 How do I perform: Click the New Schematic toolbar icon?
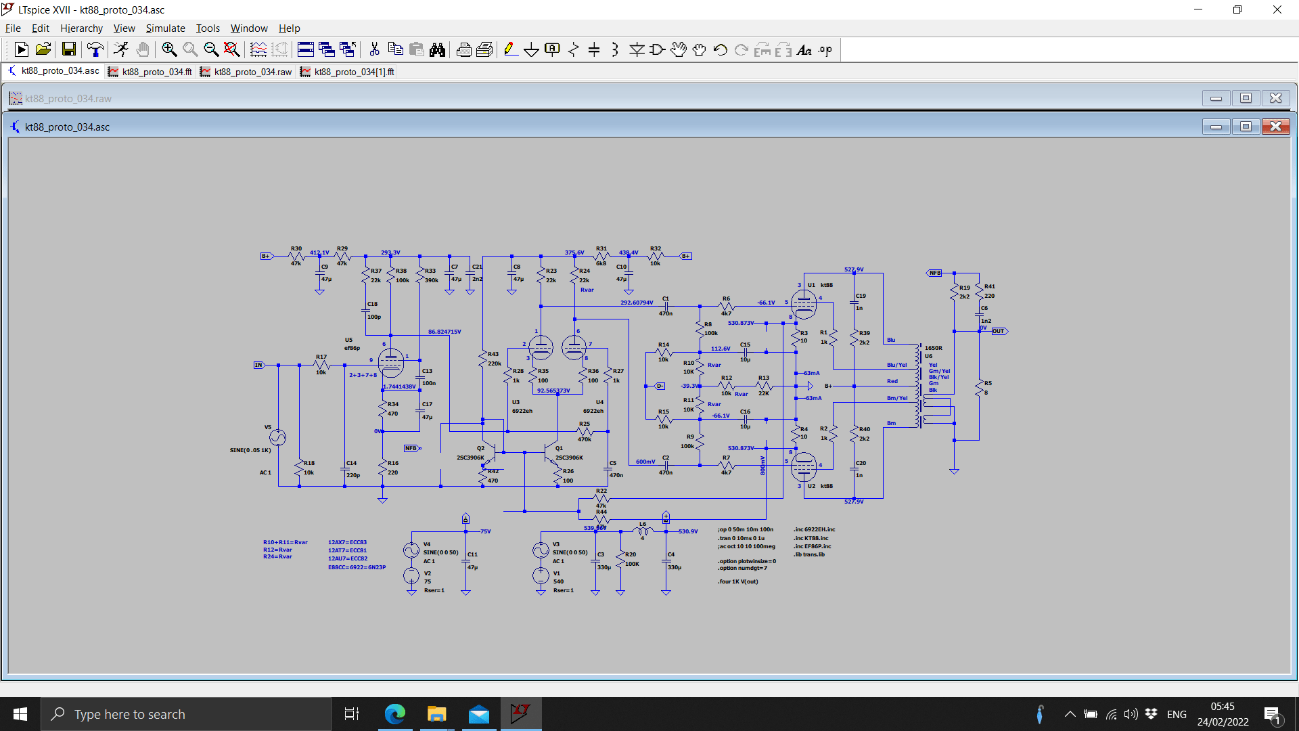click(x=21, y=49)
